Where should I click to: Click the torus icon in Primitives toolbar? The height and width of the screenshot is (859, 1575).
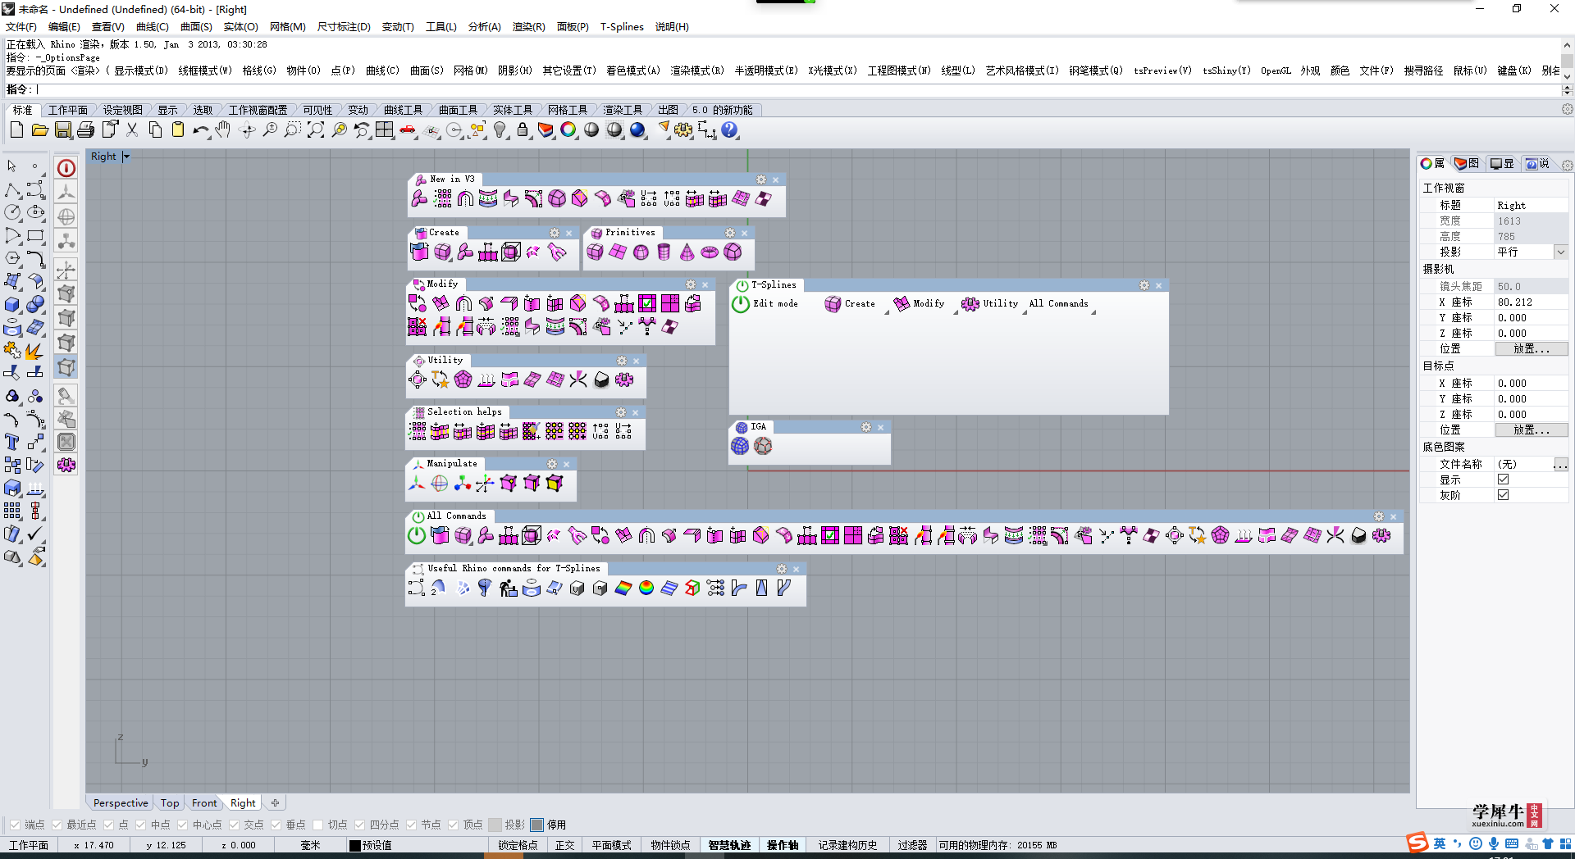(x=710, y=252)
